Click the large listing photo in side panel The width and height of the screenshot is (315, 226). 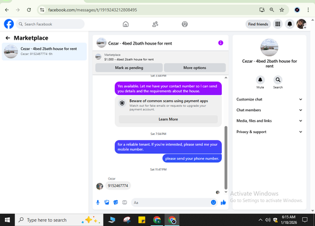[270, 48]
